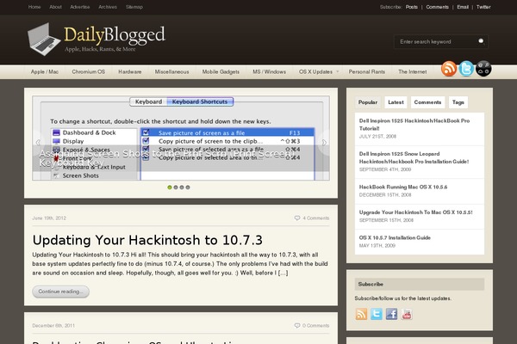Click the orange RSS feed icon in navigation bar
The width and height of the screenshot is (517, 344).
(449, 69)
